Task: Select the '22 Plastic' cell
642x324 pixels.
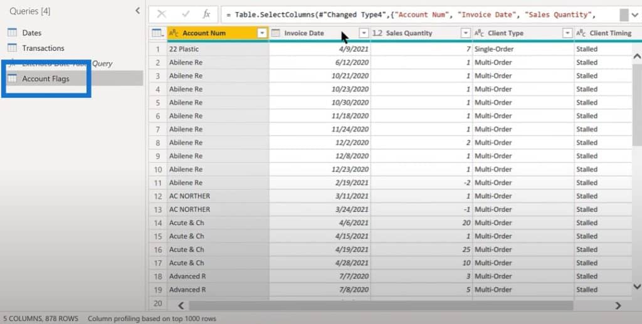Action: click(x=218, y=49)
